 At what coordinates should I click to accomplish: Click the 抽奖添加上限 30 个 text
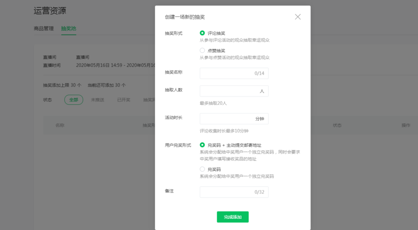point(62,85)
